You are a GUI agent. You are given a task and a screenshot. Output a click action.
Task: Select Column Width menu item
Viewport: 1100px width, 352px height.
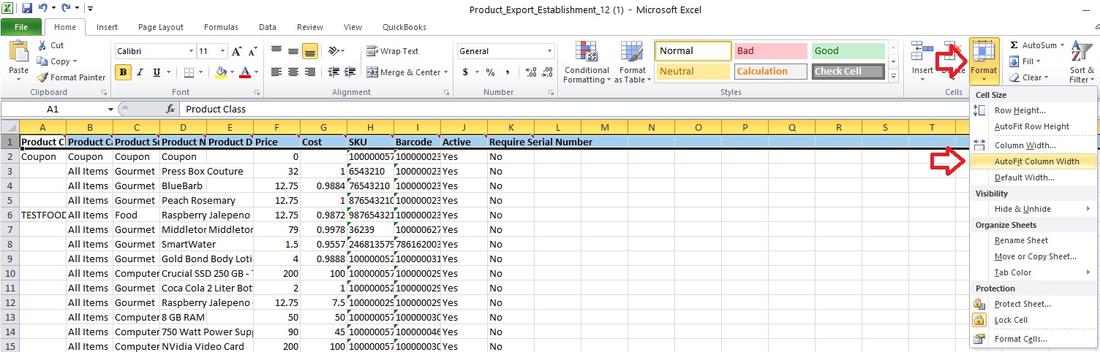point(1033,145)
